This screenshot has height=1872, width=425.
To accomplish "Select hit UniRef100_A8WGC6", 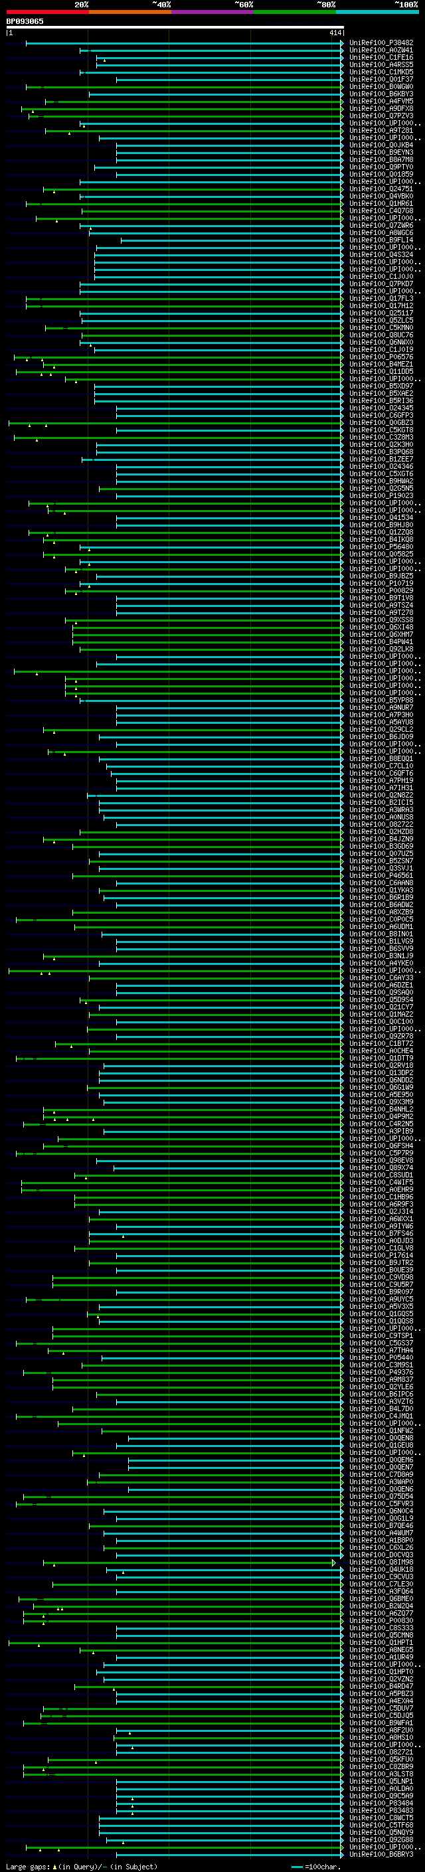I will (x=381, y=232).
